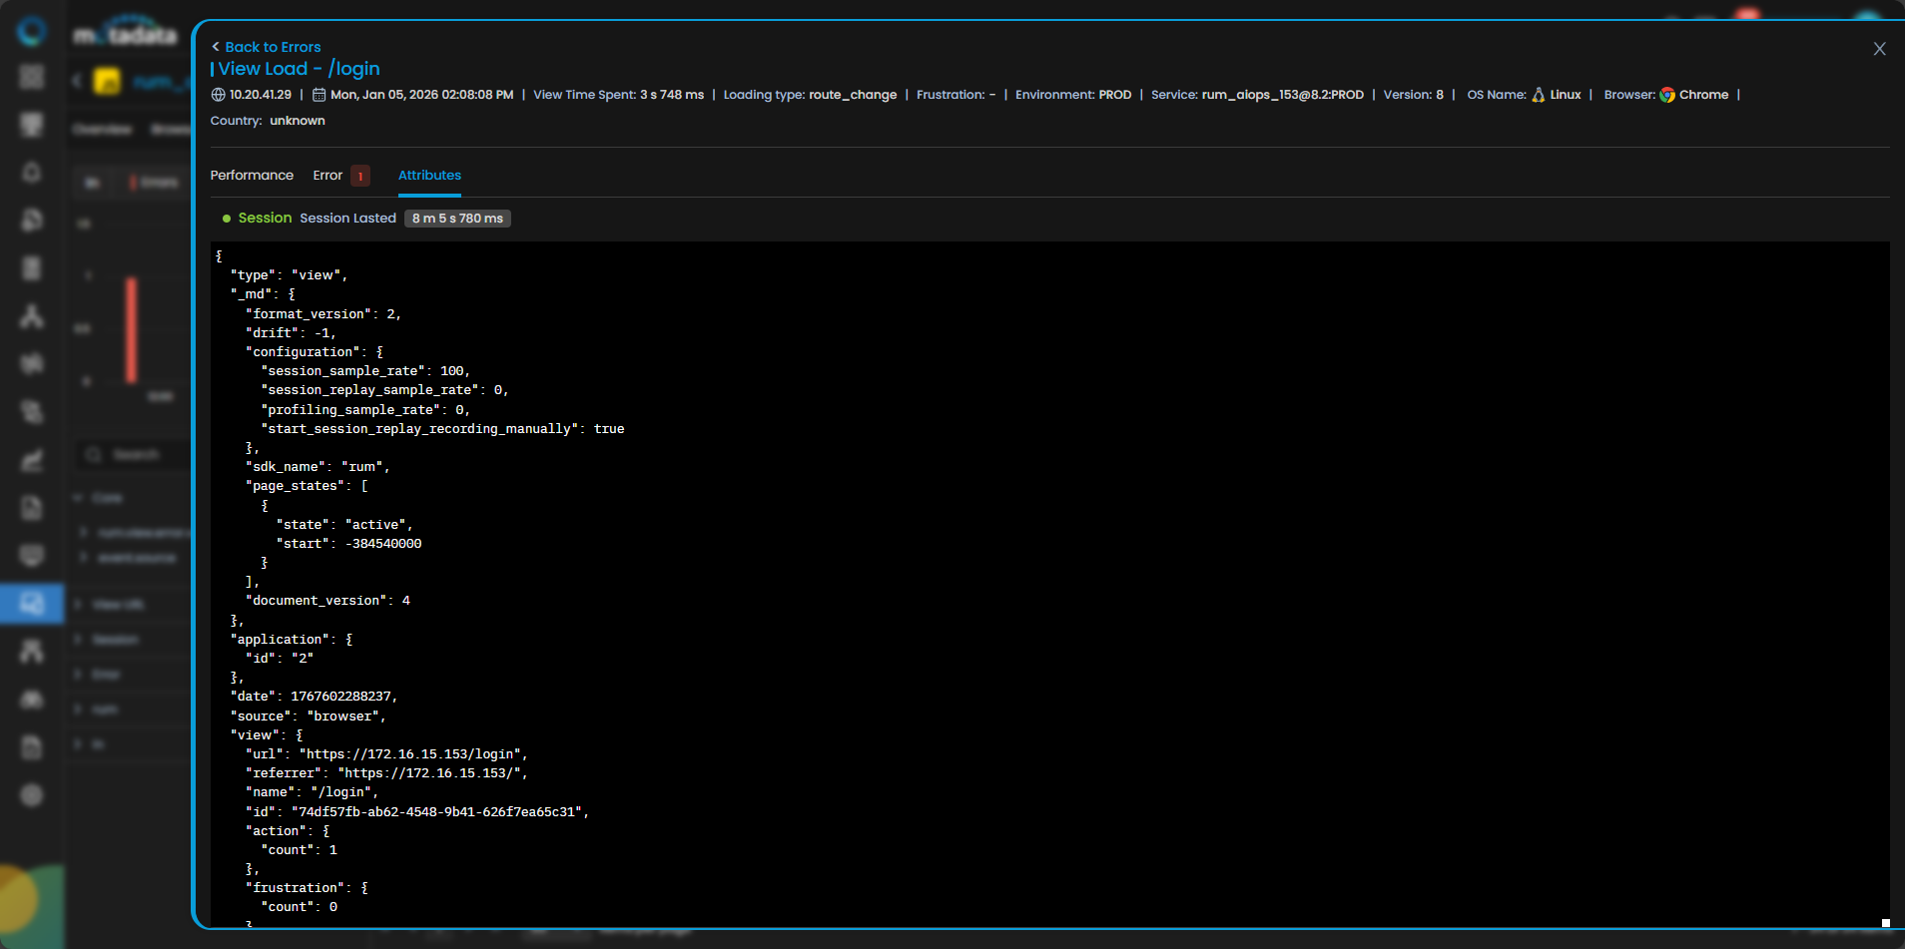The image size is (1905, 949).
Task: Click the resize handle in the panel corner
Action: (1885, 923)
